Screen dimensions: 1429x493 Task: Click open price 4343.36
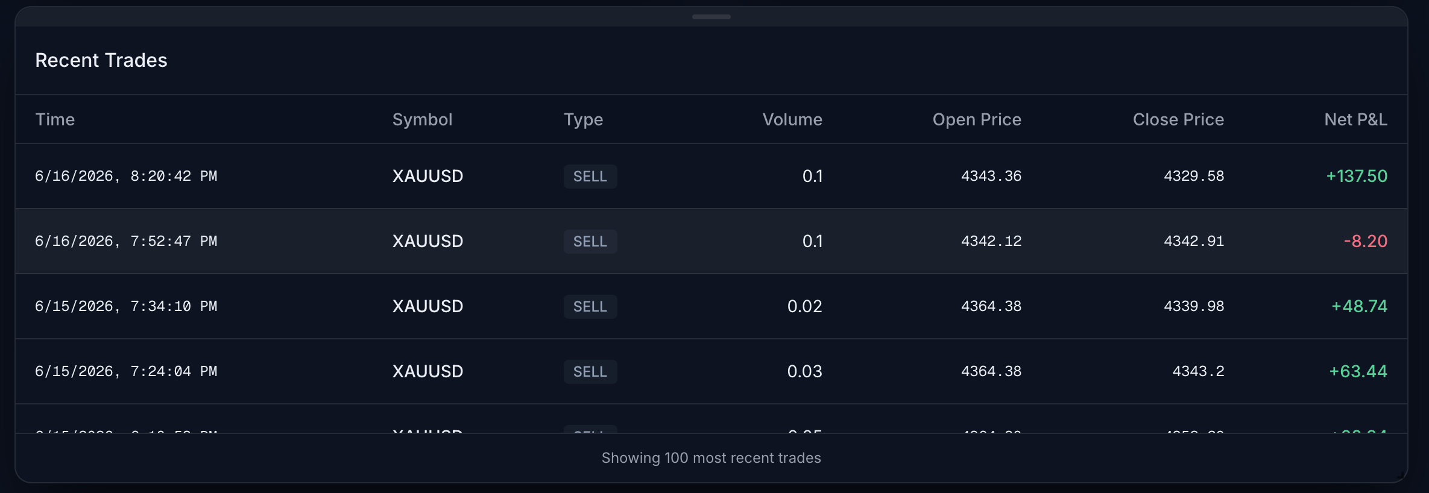tap(991, 176)
